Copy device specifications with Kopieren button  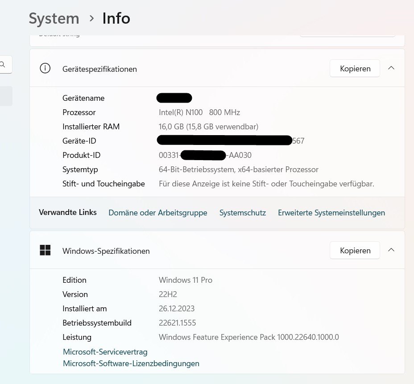point(355,68)
